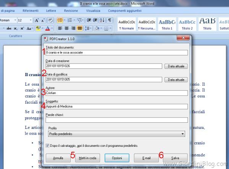Toggle bullet list formatting in Word

pos(60,20)
